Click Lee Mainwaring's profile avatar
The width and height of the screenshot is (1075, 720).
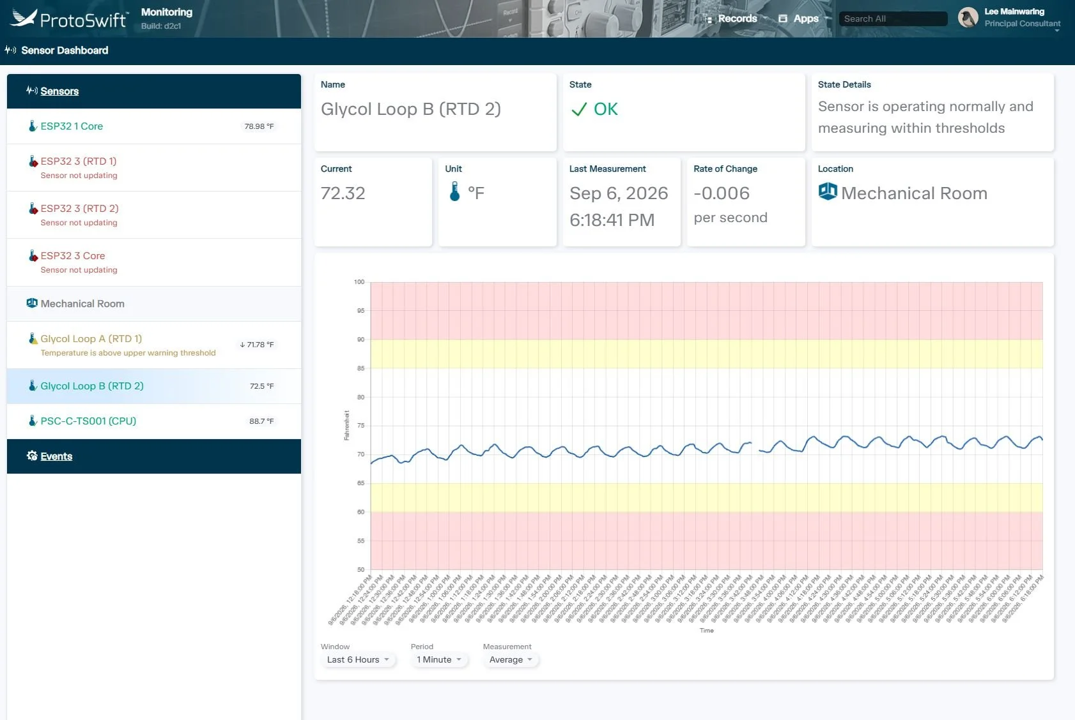tap(968, 17)
